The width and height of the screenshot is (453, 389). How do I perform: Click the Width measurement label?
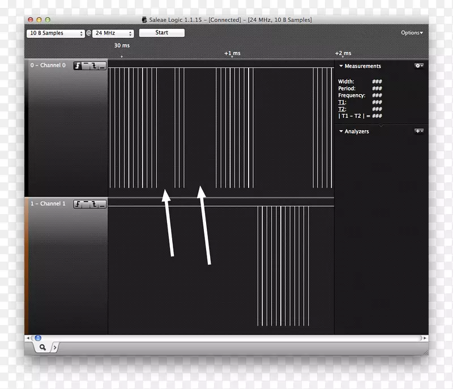(x=346, y=82)
